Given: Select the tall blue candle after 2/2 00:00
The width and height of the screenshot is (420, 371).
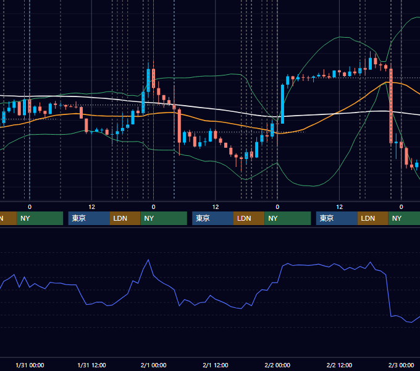Looking at the screenshot, I should point(282,104).
